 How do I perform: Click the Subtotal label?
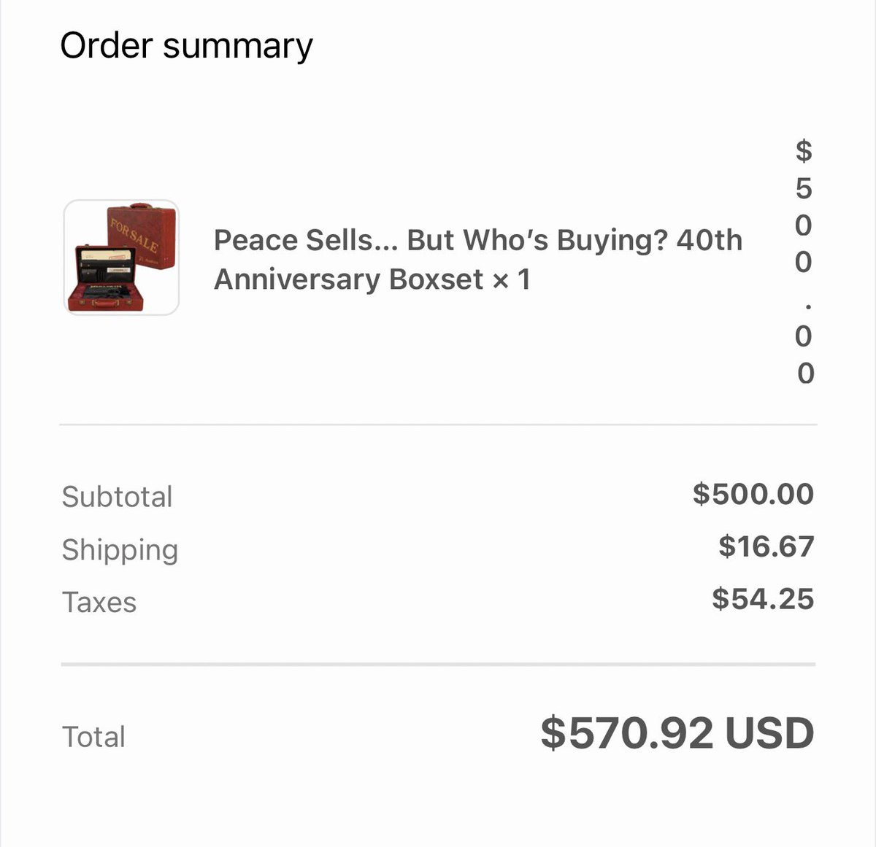point(117,497)
